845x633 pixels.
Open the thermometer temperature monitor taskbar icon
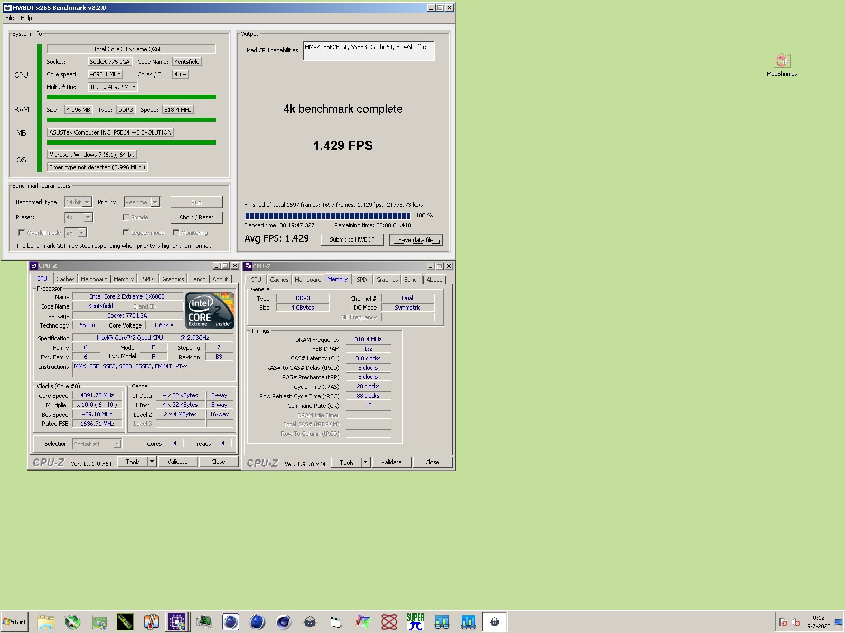coord(152,622)
